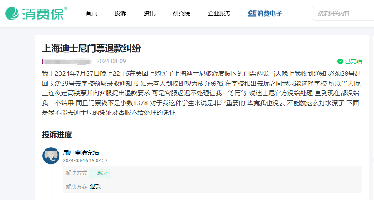The image size is (374, 200).
Task: Click the CE消费电子 logo link
Action: [265, 13]
